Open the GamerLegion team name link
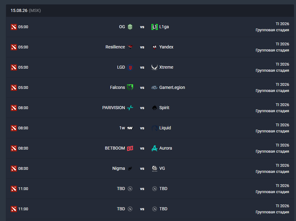Image resolution: width=296 pixels, height=221 pixels. pos(172,87)
